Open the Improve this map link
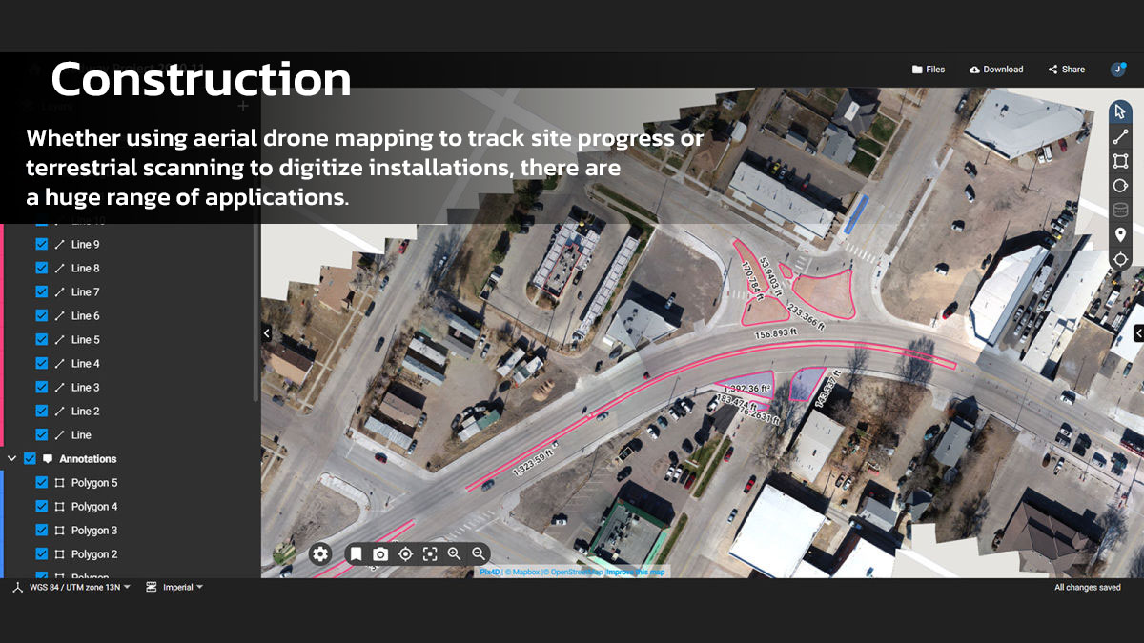 point(636,572)
